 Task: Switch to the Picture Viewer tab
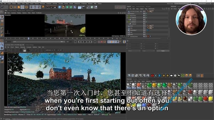(x=30, y=11)
